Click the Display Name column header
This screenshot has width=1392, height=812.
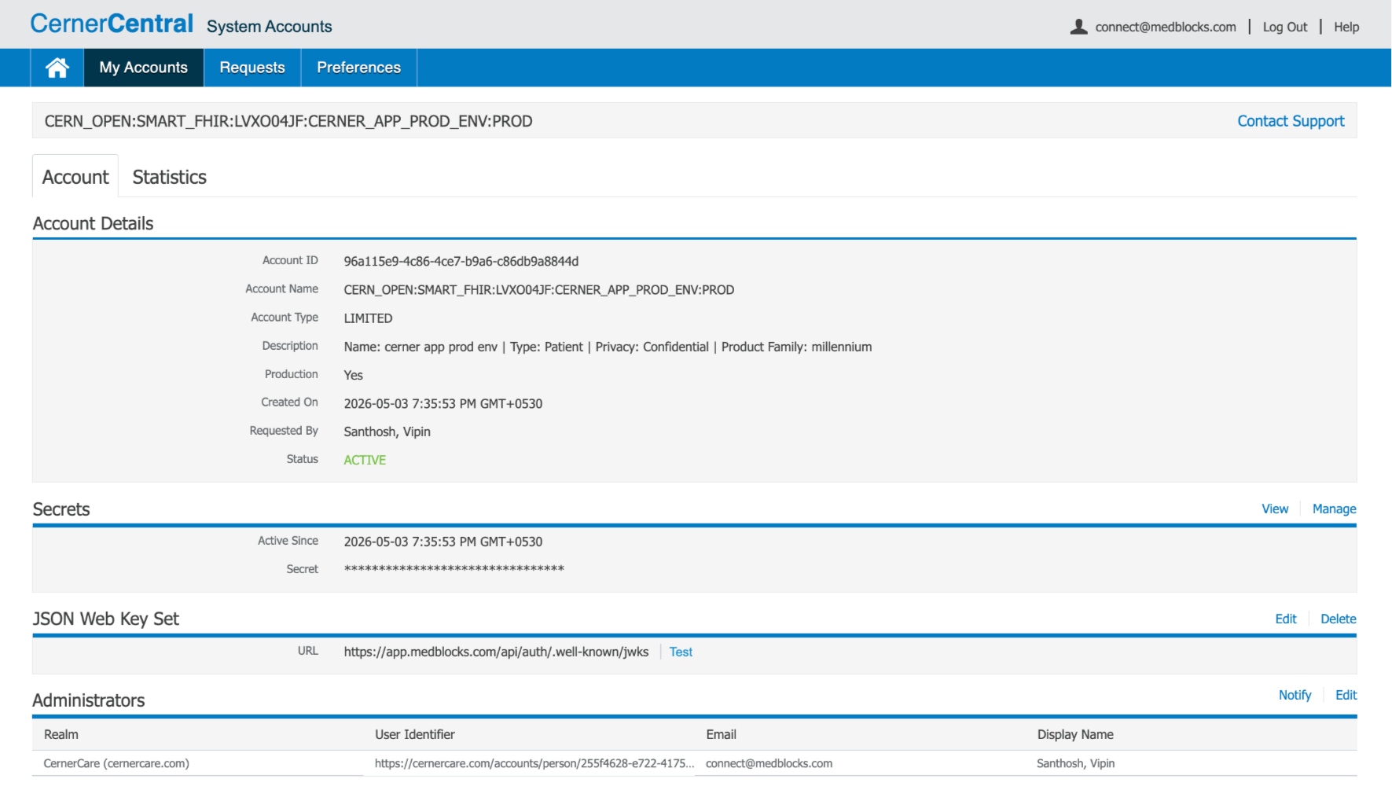click(x=1075, y=734)
